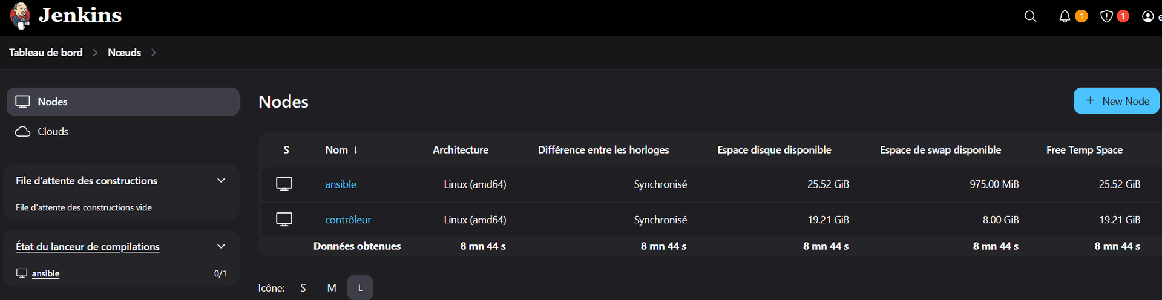The width and height of the screenshot is (1162, 300).
Task: Click the ansible node monitor icon in table
Action: pyautogui.click(x=284, y=184)
